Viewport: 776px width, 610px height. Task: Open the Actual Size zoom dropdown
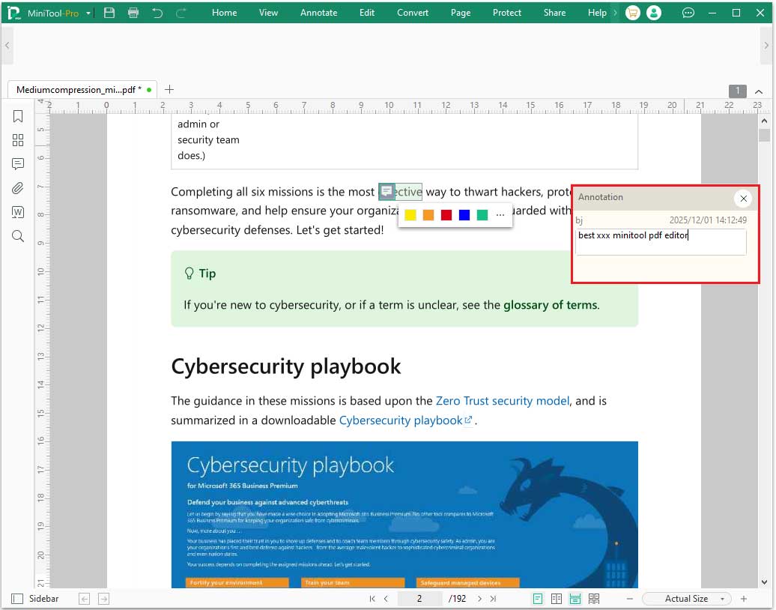tap(686, 598)
